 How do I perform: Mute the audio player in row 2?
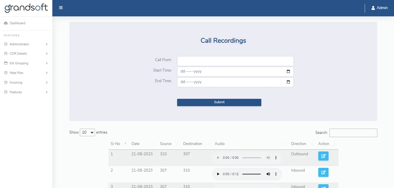[268, 174]
